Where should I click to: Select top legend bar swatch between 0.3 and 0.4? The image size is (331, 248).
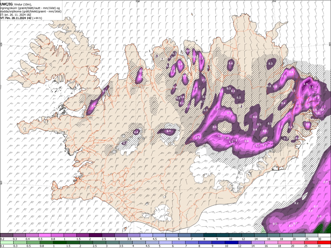tap(19, 235)
